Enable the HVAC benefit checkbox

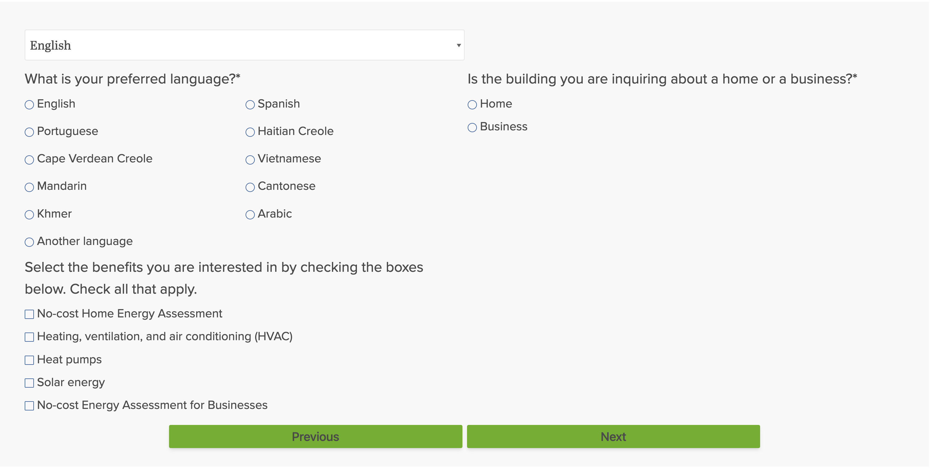click(29, 337)
